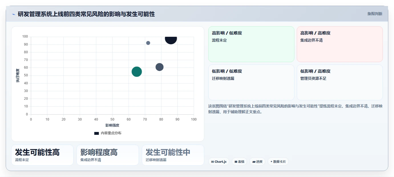The height and width of the screenshot is (177, 394).
Task: Click the 集成边界不清 text in red quadrant
Action: (312, 40)
